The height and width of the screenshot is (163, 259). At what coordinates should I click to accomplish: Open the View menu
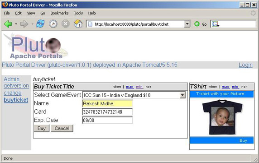click(x=31, y=13)
